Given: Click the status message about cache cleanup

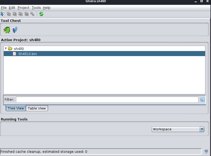Looking at the screenshot, I should point(44,151).
